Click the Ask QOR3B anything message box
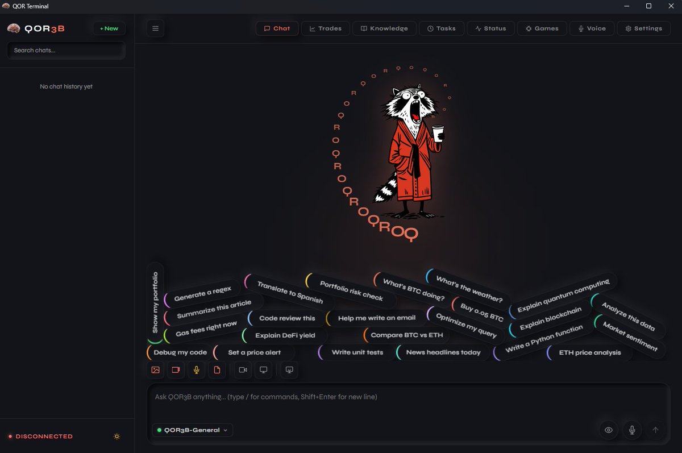682x453 pixels. coord(409,397)
